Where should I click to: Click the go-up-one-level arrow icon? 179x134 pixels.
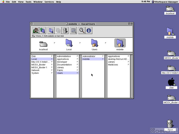click(x=42, y=30)
